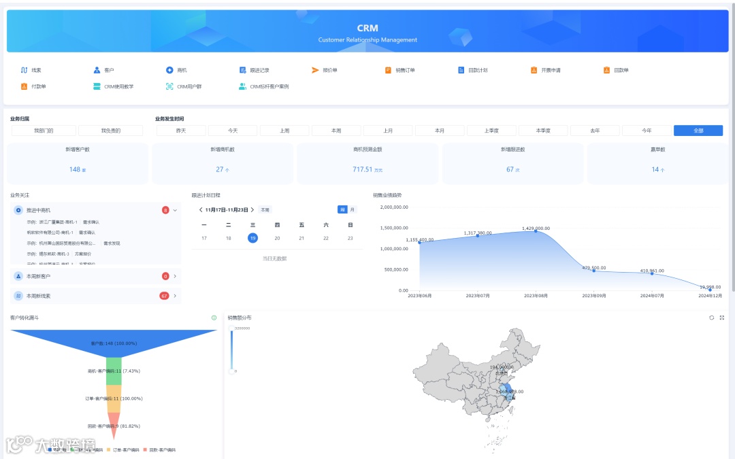Open the 商机 opportunity icon shortcut

click(169, 70)
